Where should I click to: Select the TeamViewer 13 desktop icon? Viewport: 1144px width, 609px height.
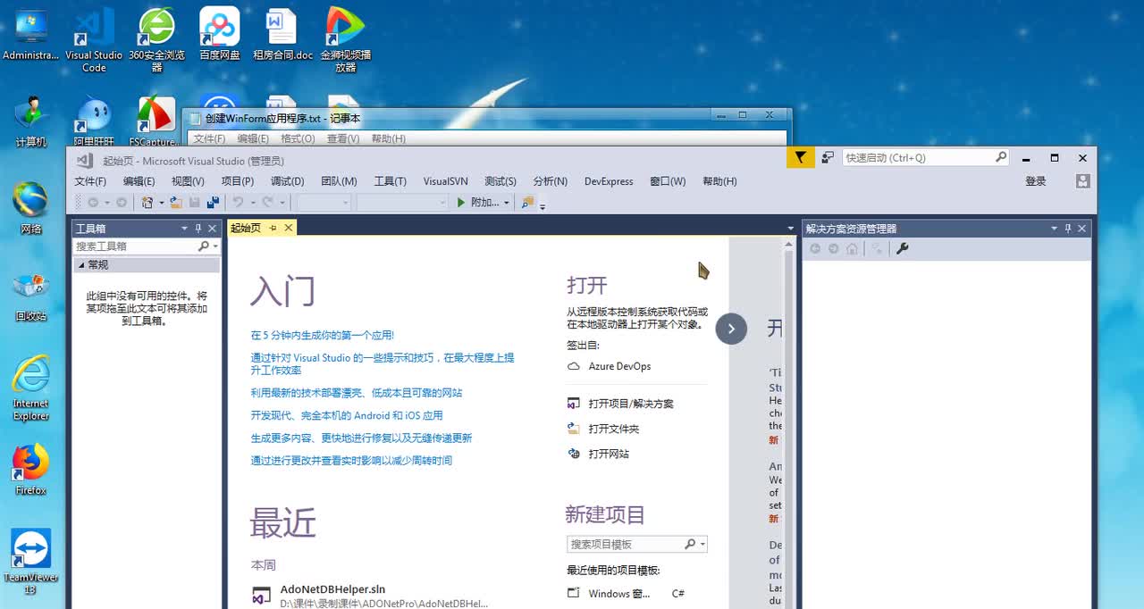pyautogui.click(x=30, y=562)
